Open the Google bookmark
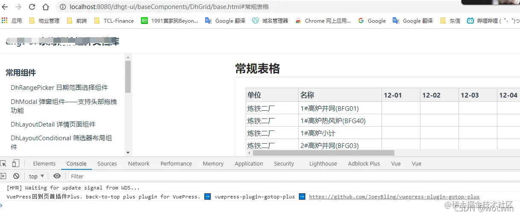The height and width of the screenshot is (216, 520). point(372,21)
